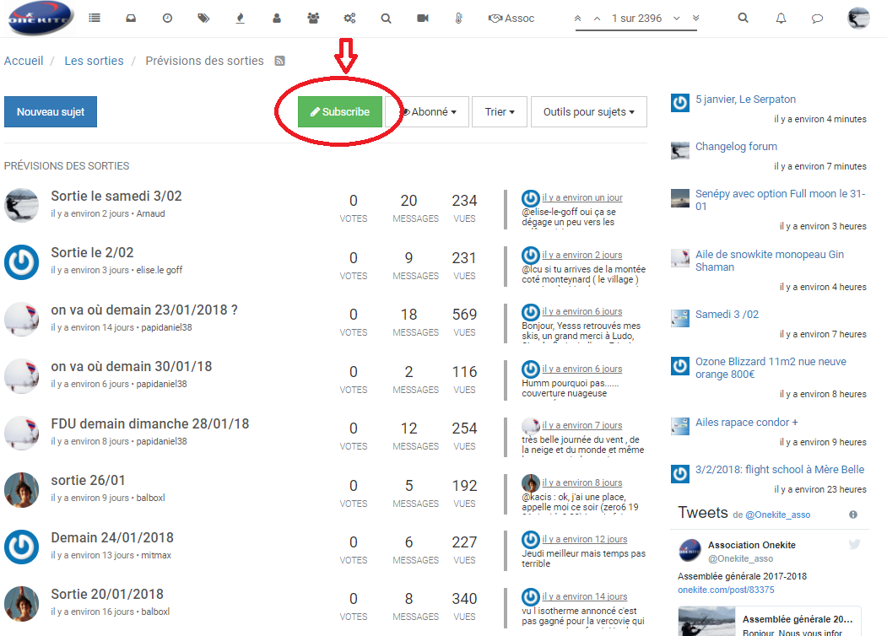Screen dimensions: 887x636
Task: Open Ozone Blizzard 11m2 nue neuve post
Action: (x=771, y=368)
